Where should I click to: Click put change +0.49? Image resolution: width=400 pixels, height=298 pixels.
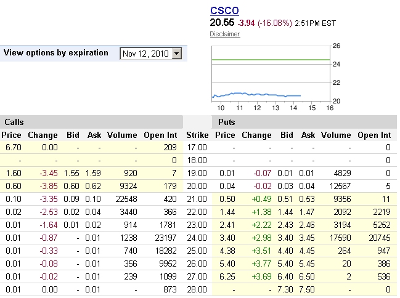pos(261,199)
